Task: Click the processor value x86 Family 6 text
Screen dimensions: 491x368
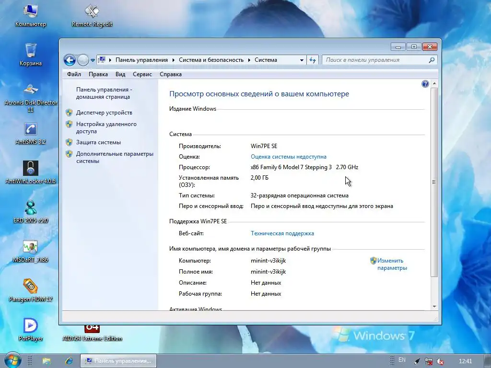Action: [x=304, y=167]
